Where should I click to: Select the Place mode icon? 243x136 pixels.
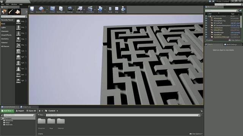[x=4, y=12]
